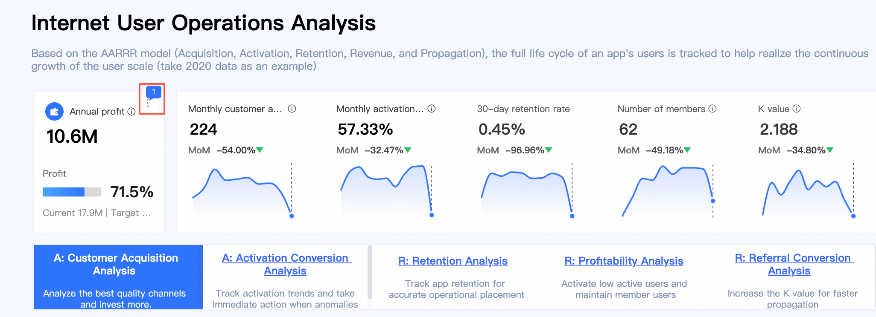Click info icon beside Monthly activation…

432,109
